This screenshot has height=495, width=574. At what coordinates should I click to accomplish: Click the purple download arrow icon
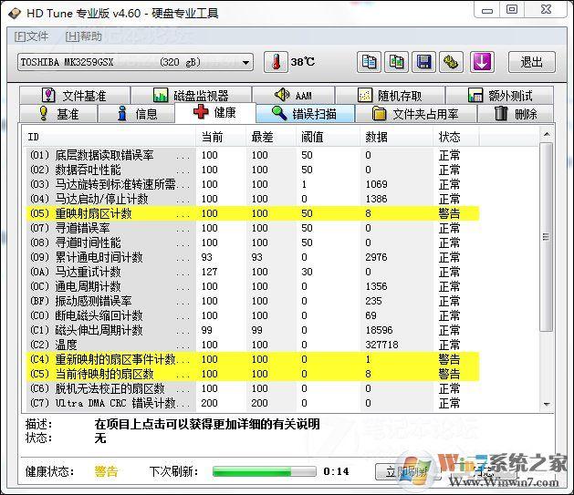click(482, 62)
